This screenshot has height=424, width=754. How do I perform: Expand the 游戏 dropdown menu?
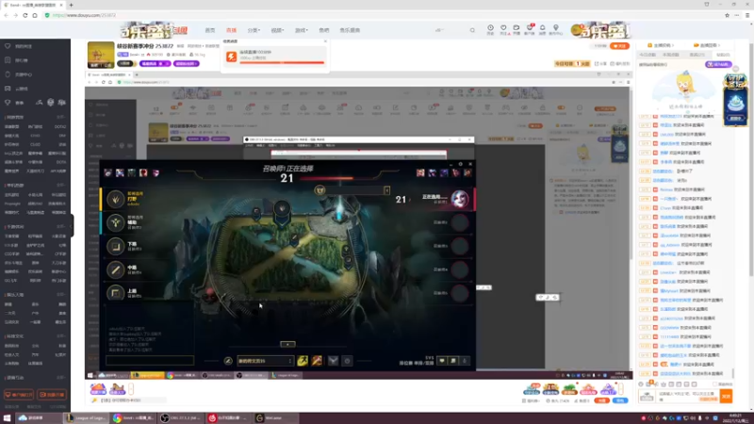pos(301,30)
